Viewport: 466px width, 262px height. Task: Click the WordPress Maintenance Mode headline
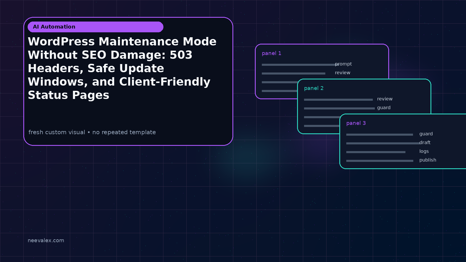(x=122, y=68)
